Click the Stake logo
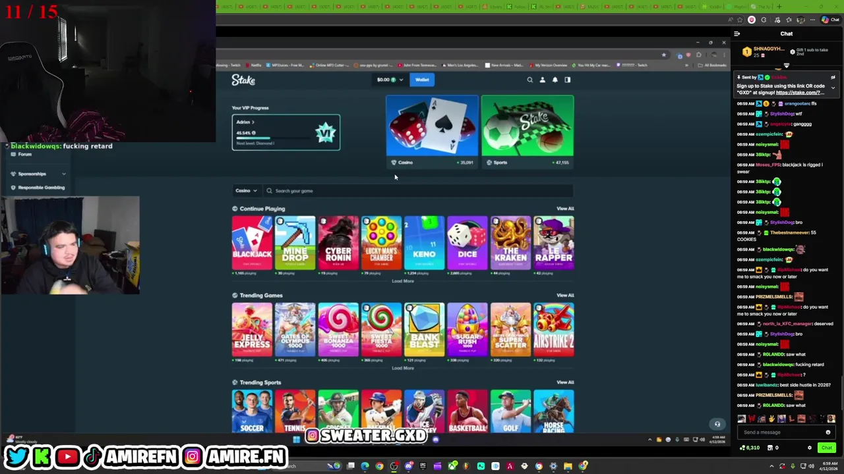This screenshot has height=474, width=844. pos(243,80)
